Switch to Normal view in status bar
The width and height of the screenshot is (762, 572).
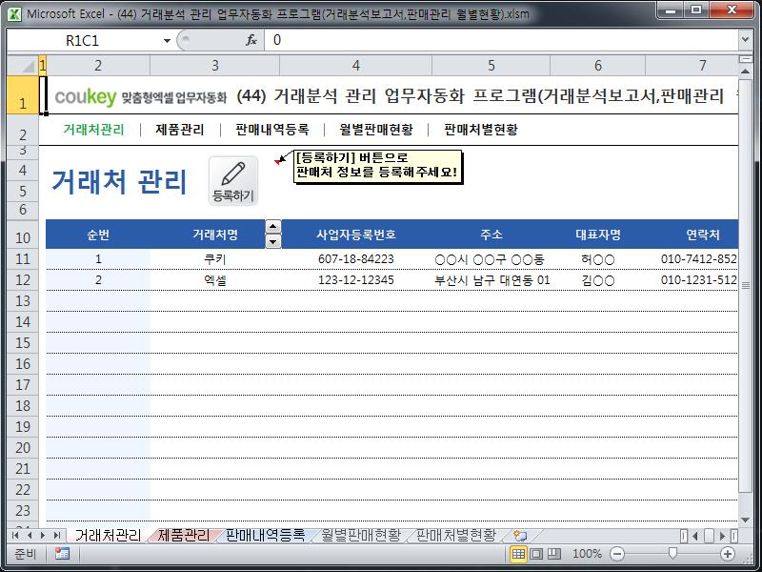[518, 554]
